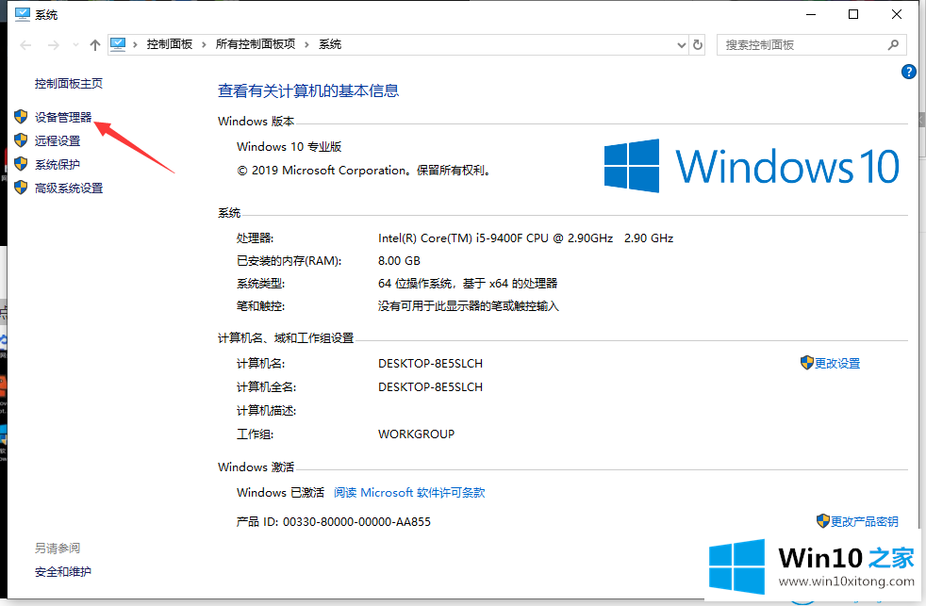Maximize the 系统 window
The height and width of the screenshot is (606, 926).
point(853,14)
